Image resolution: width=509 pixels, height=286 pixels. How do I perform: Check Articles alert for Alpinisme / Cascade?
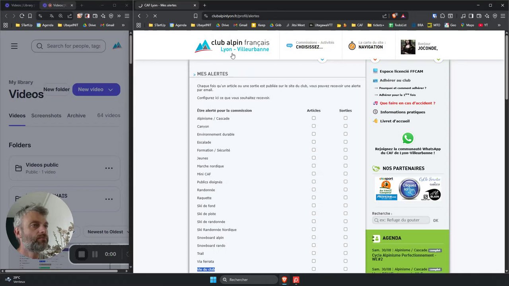tap(314, 118)
